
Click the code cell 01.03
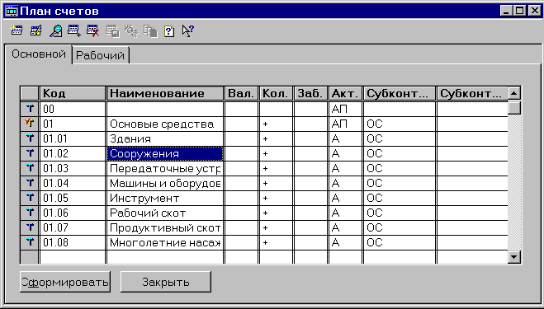[73, 168]
